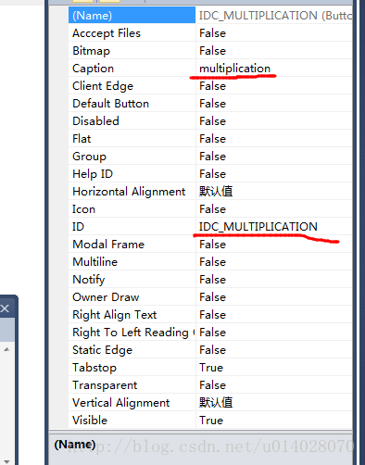The width and height of the screenshot is (365, 465).
Task: Change the Notify False value
Action: pos(274,280)
